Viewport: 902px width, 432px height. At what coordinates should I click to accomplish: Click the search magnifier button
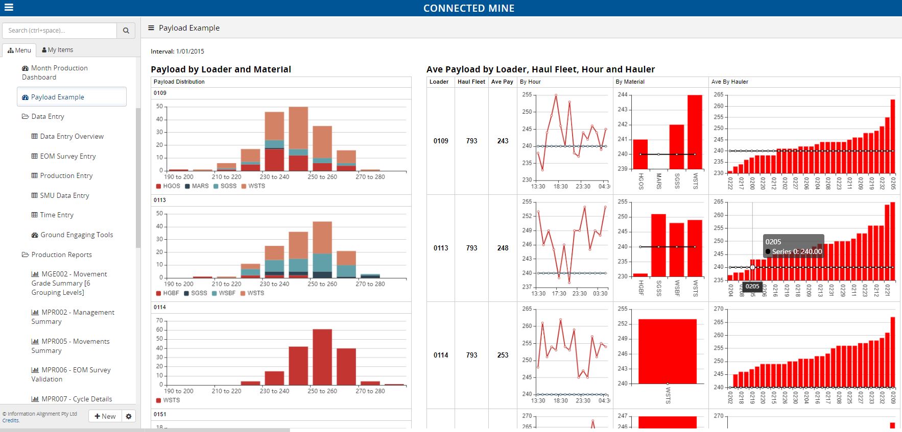tap(126, 31)
